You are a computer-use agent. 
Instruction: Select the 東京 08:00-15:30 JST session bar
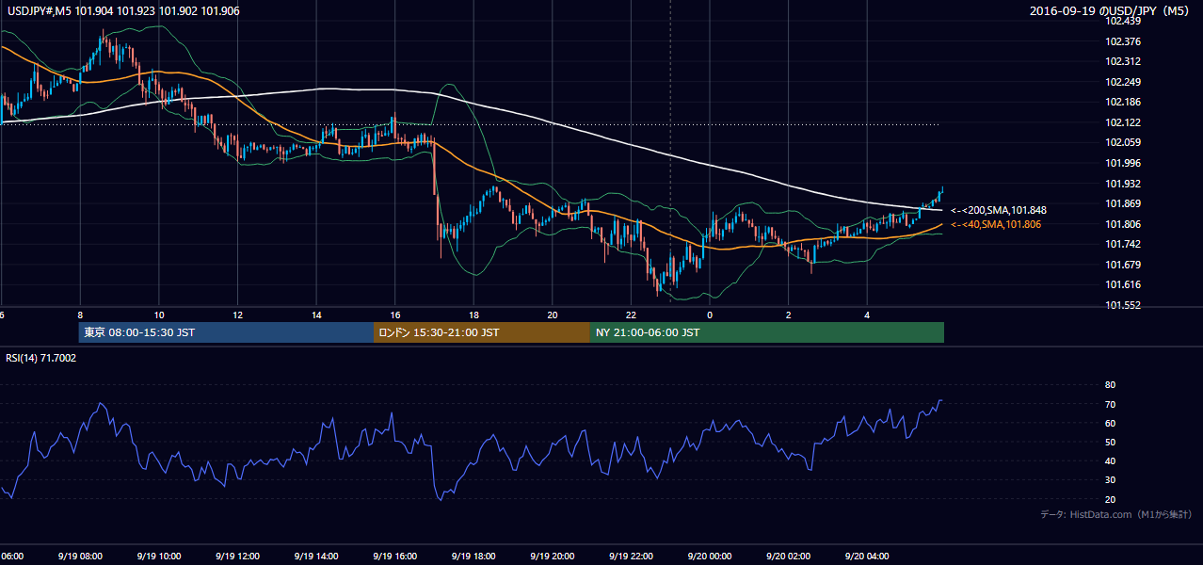coord(226,332)
